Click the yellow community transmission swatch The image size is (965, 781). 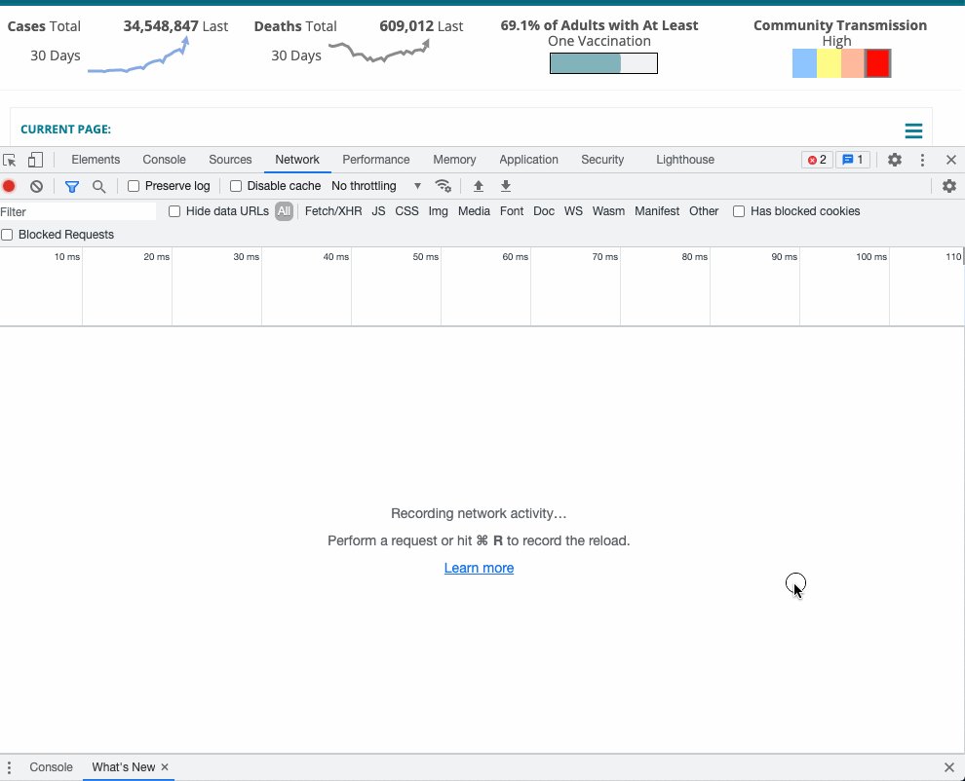tap(829, 63)
